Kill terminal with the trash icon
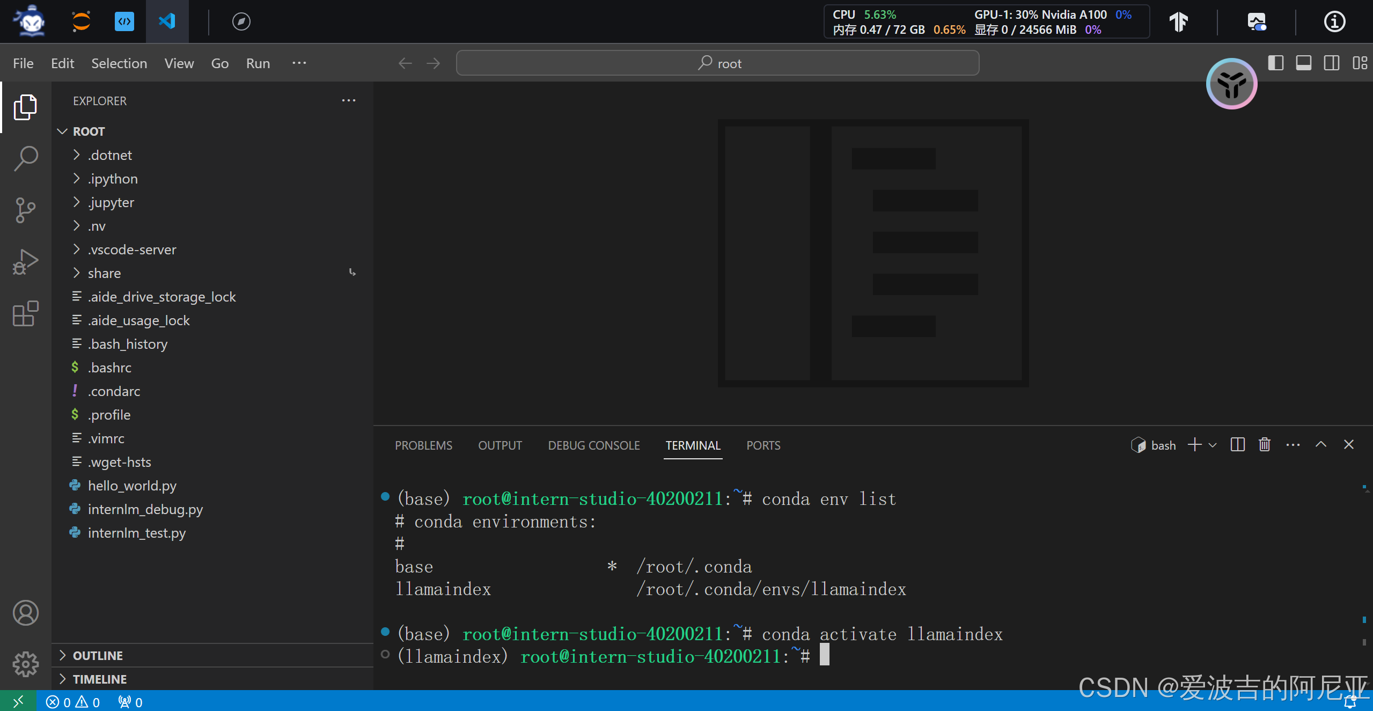This screenshot has height=711, width=1373. (x=1265, y=445)
